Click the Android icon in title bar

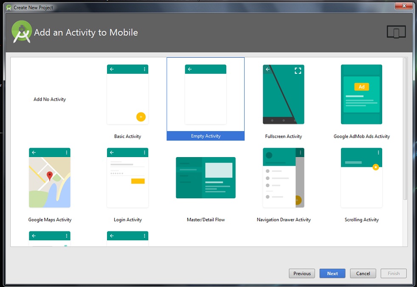(9, 8)
